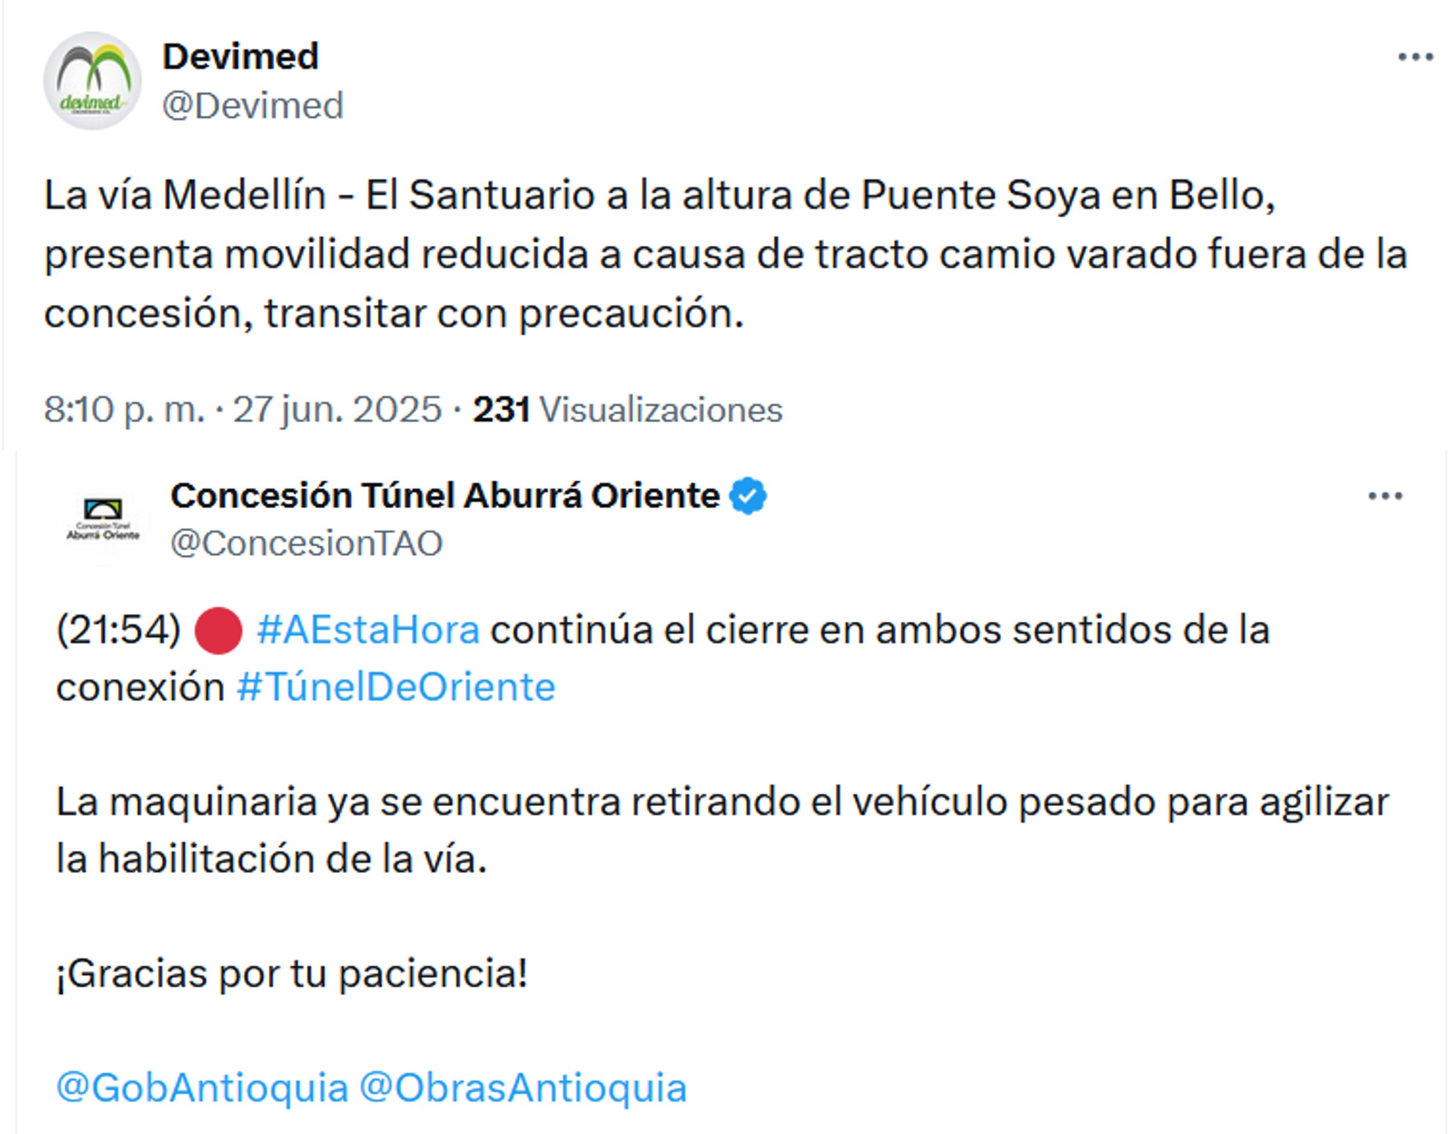Click the @GobAntioquia mention
Screen dimensions: 1456x1134
[x=202, y=1088]
